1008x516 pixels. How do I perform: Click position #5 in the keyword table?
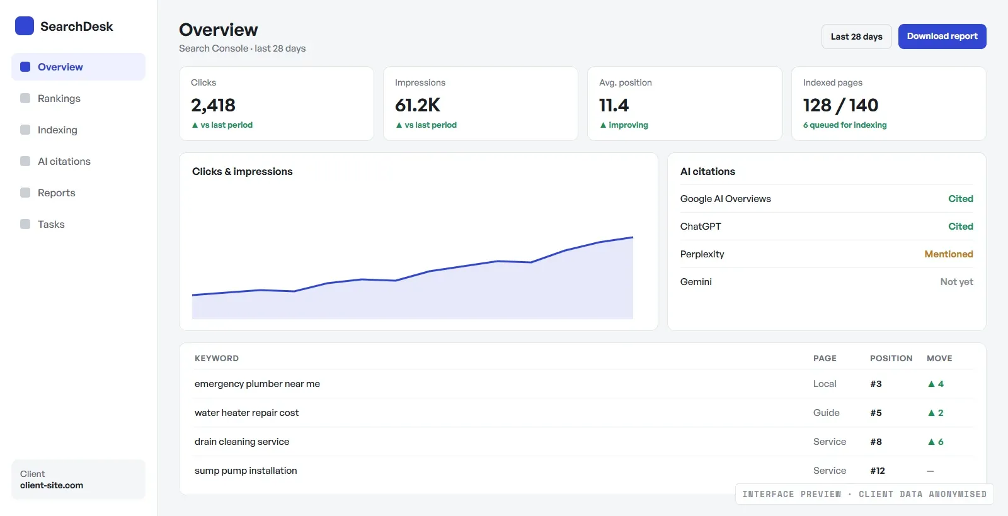(876, 413)
